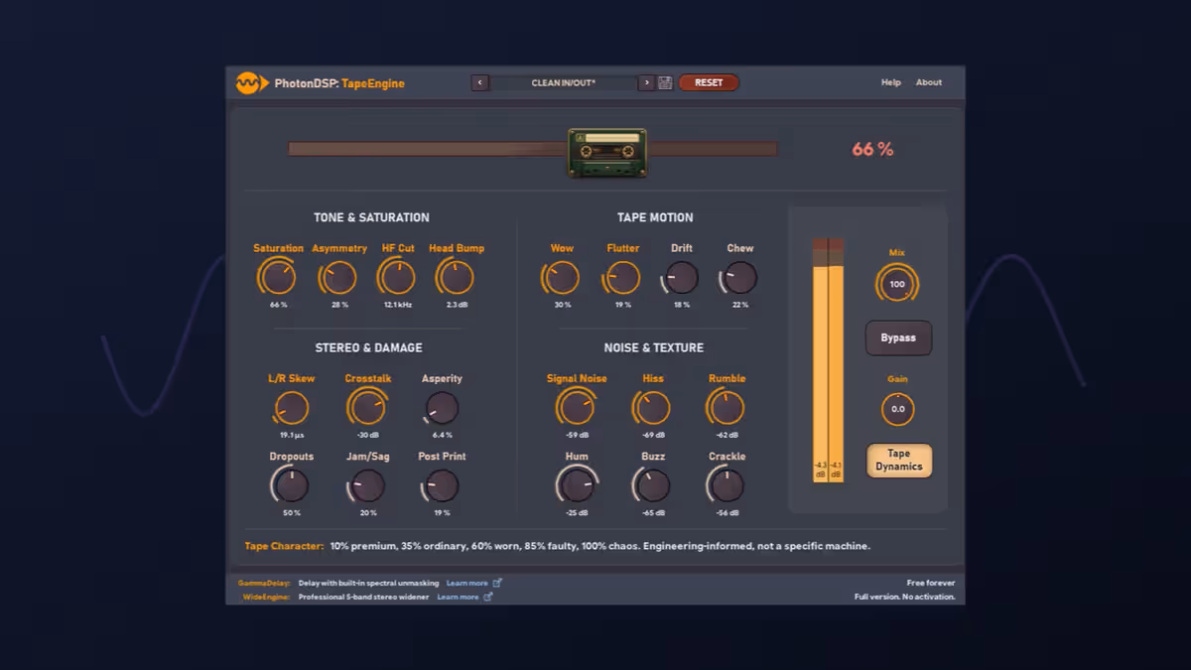This screenshot has height=670, width=1191.
Task: Click the Drift knob
Action: [x=682, y=277]
